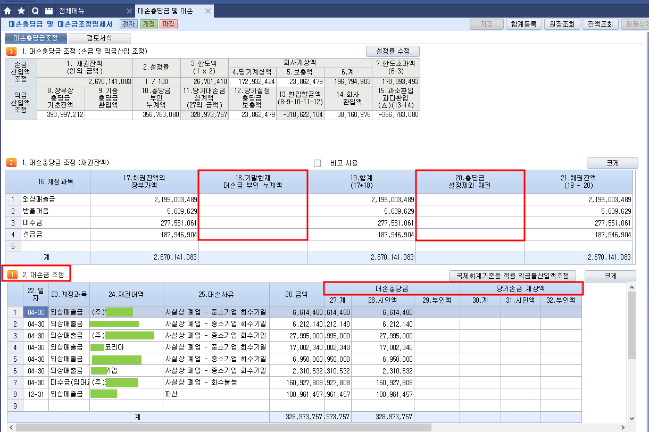Open 원장조회 ledger lookup
649x432 pixels.
tap(562, 24)
